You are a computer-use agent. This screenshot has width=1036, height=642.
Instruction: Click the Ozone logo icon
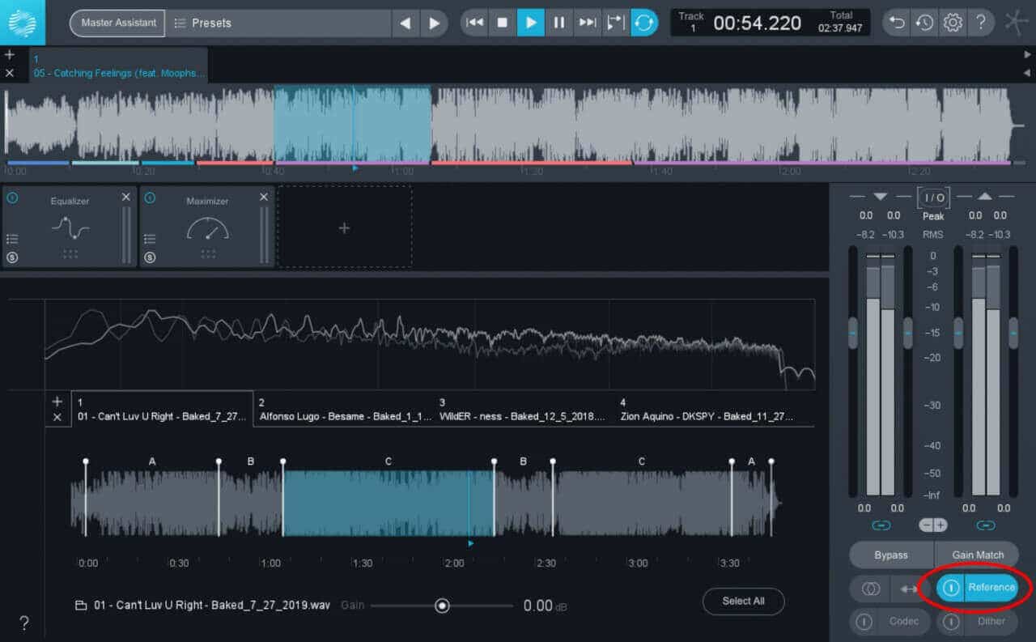pos(23,23)
